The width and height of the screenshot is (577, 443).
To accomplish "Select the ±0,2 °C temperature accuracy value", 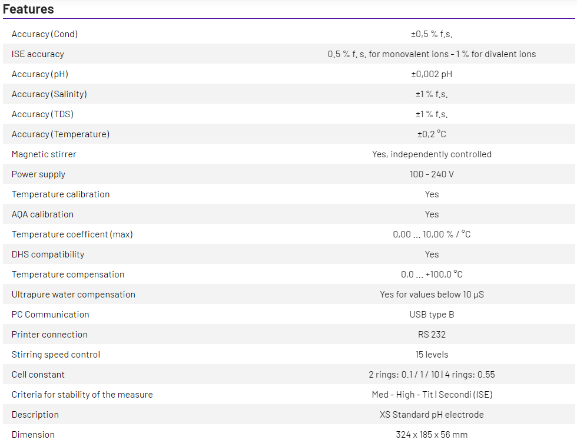I will [x=432, y=134].
